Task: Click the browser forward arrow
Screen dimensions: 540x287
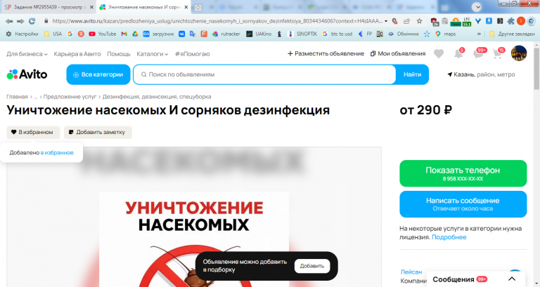Action: [20, 21]
